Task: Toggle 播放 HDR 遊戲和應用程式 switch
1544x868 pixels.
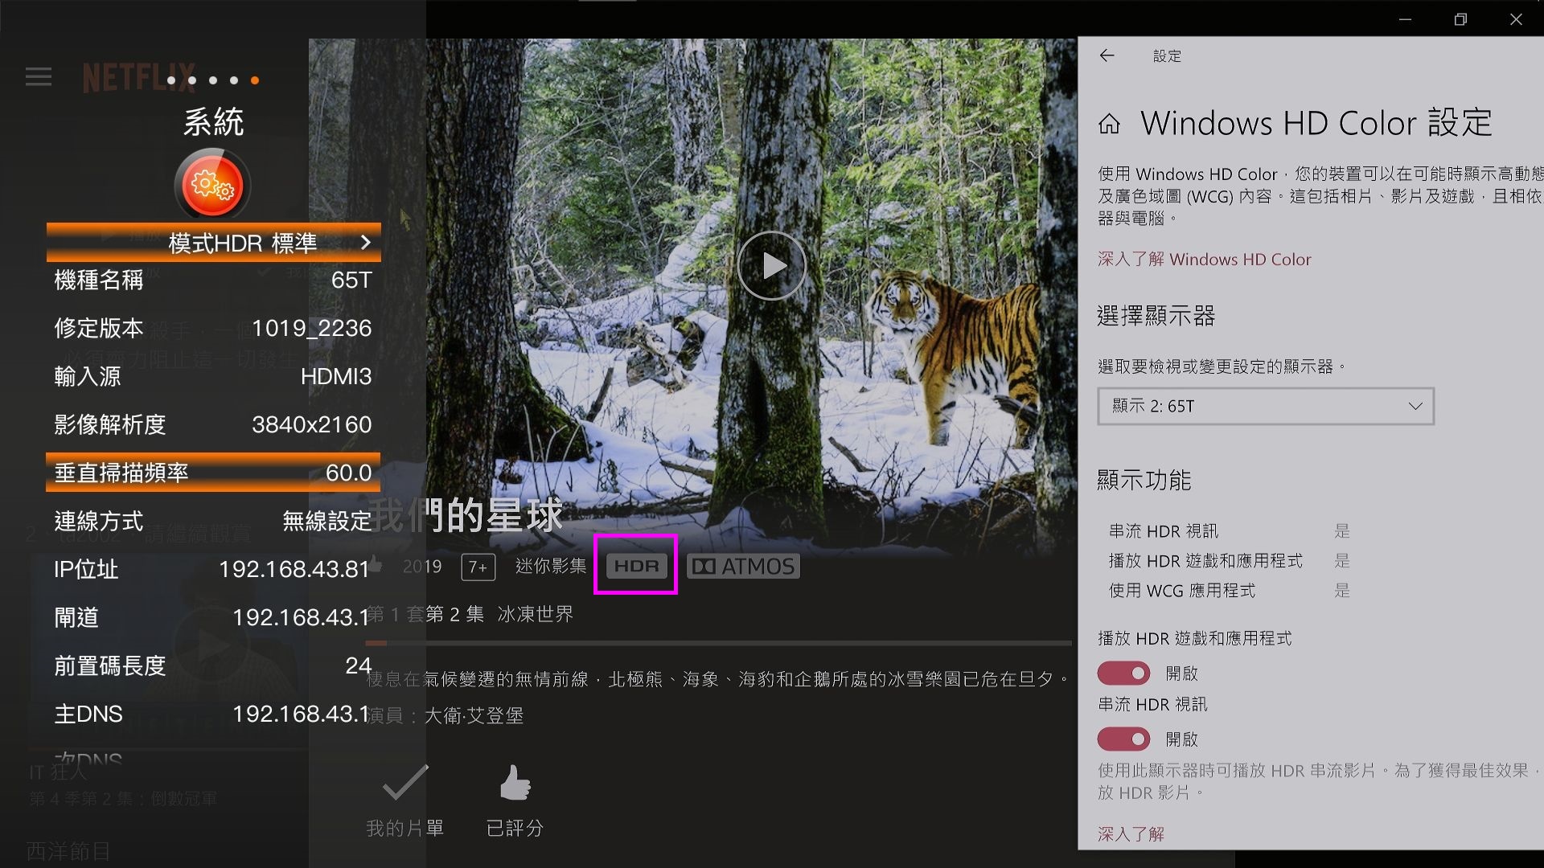Action: tap(1124, 673)
